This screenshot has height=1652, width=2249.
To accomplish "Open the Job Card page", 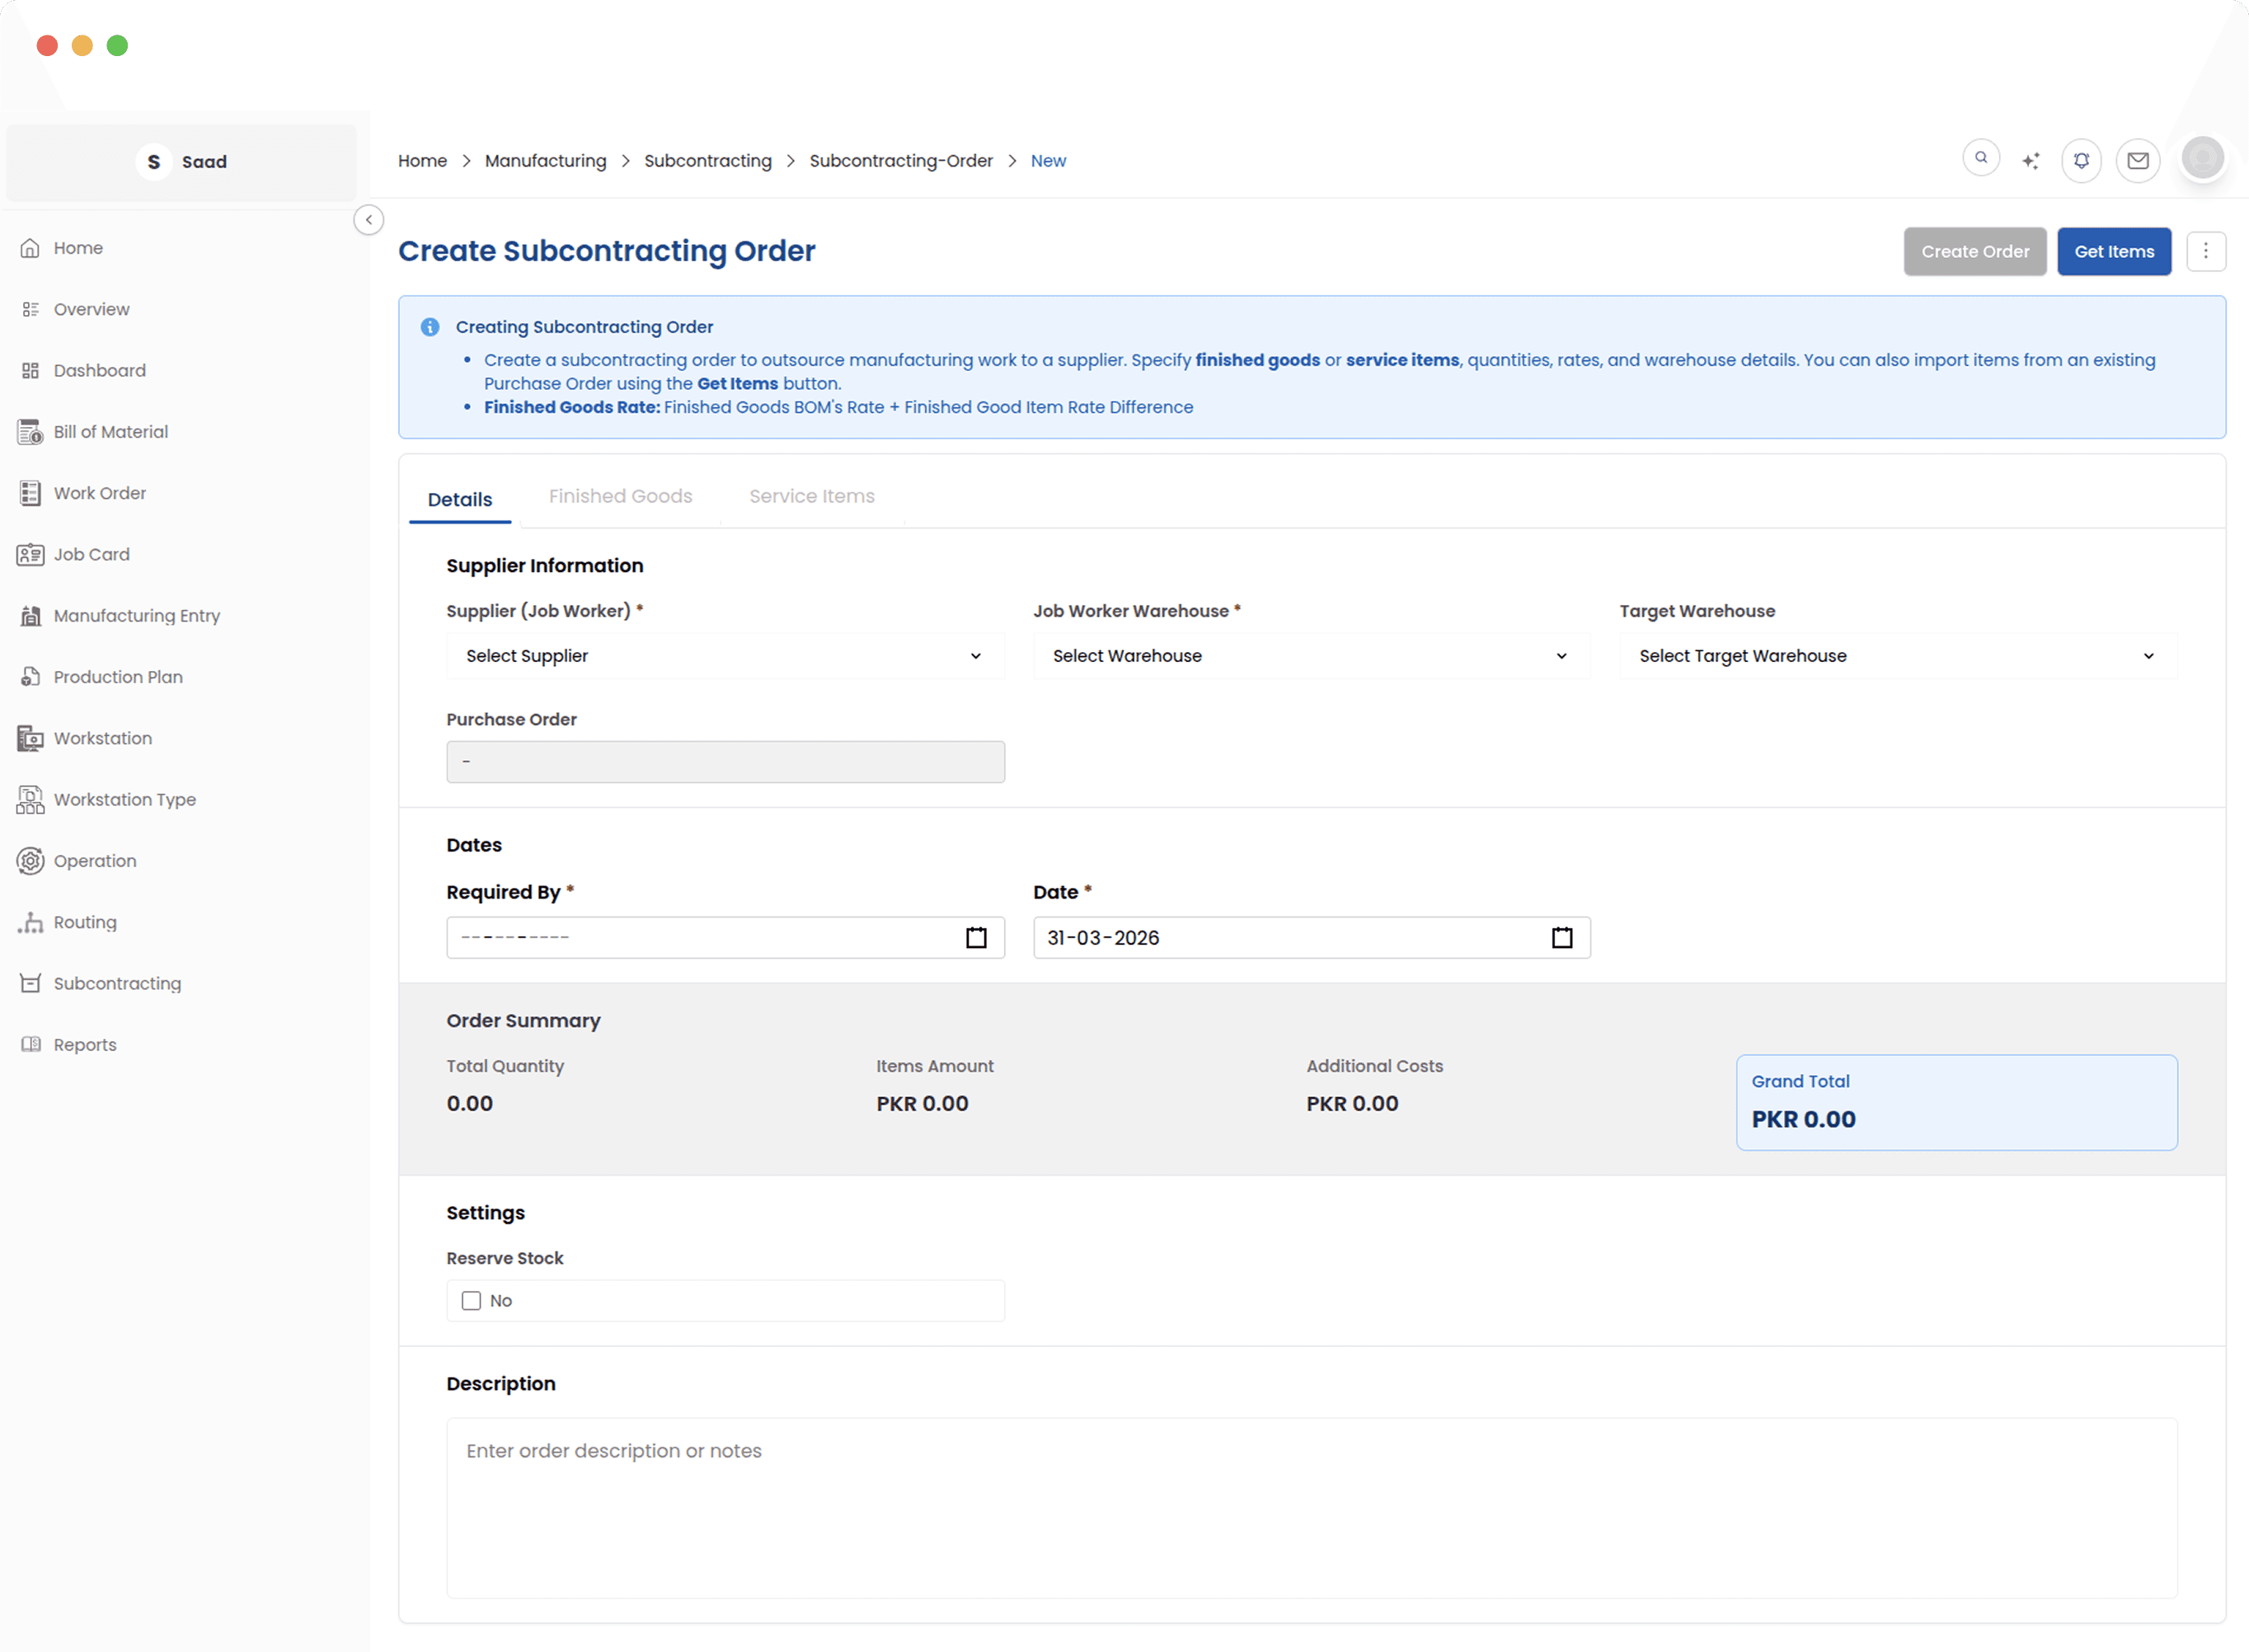I will coord(91,553).
